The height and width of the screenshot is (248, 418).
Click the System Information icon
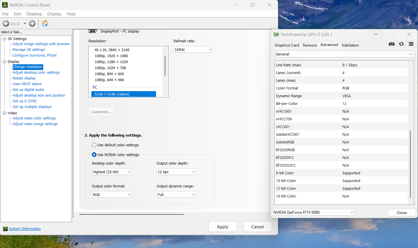pos(5,229)
